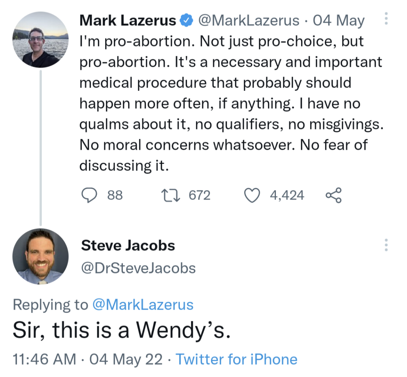Open Steve Jacobs's profile picture
407x377 pixels.
[x=41, y=256]
